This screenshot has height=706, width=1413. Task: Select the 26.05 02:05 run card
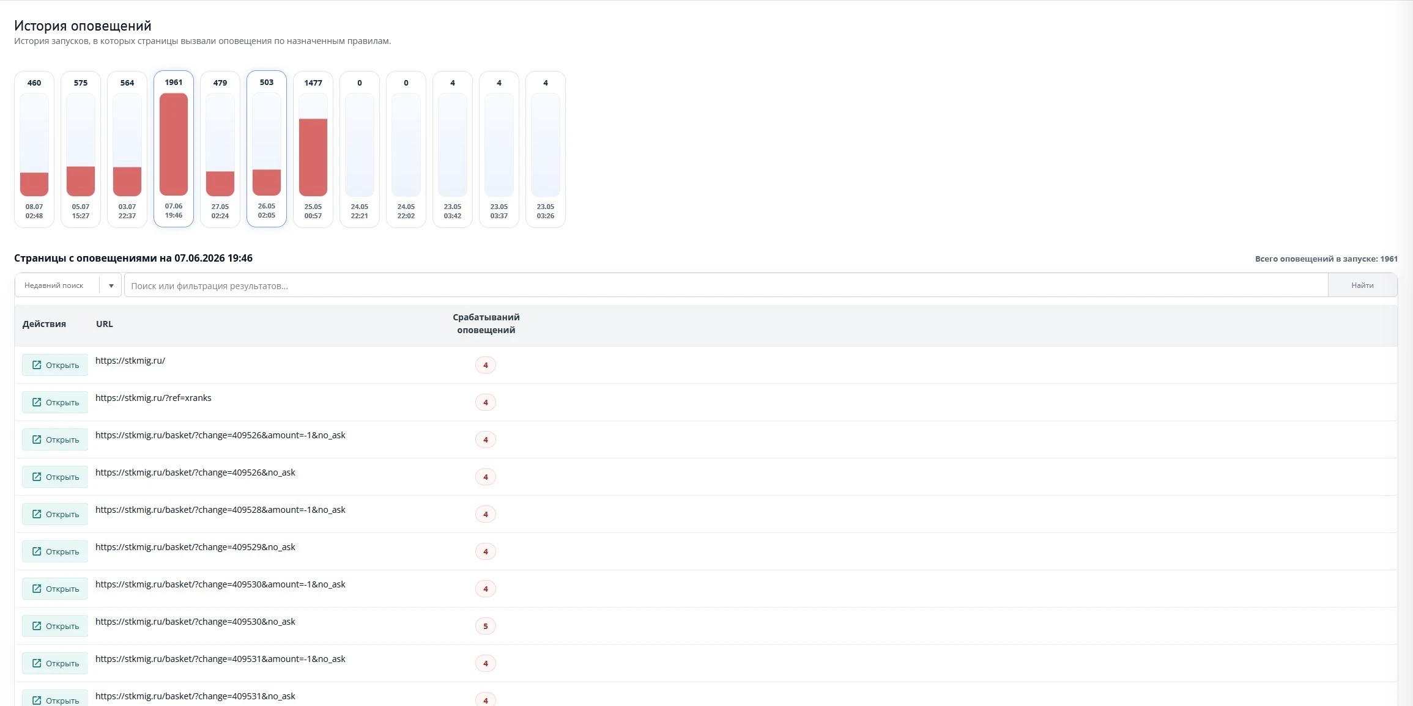click(267, 149)
